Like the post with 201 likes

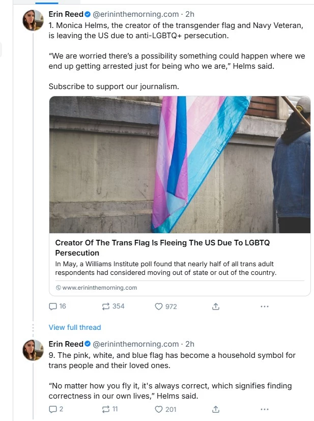pyautogui.click(x=159, y=409)
